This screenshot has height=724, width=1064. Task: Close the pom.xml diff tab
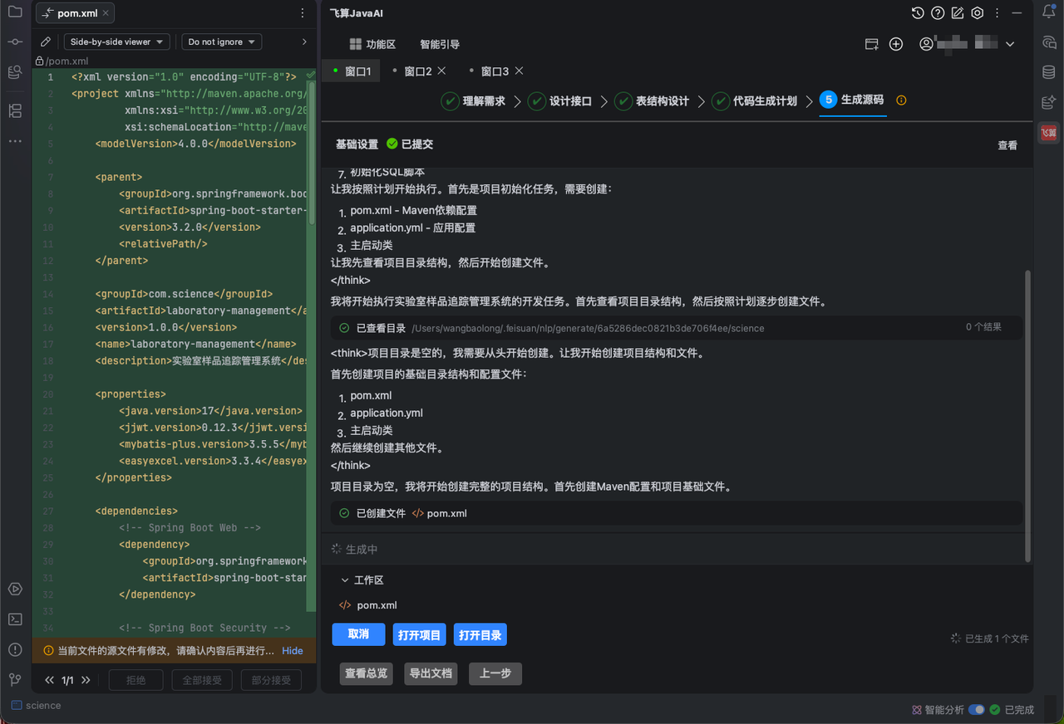106,13
